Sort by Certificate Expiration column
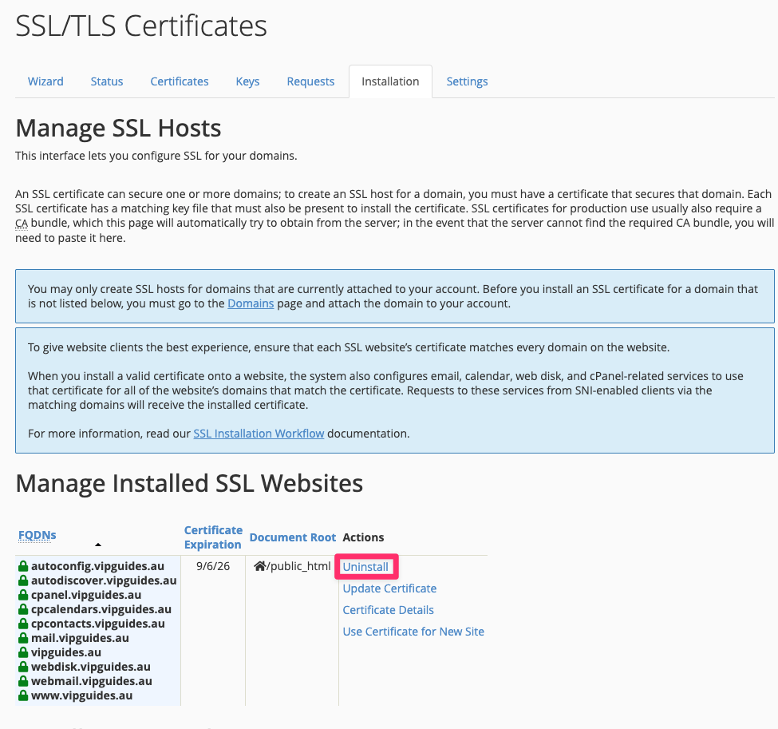 click(x=213, y=537)
